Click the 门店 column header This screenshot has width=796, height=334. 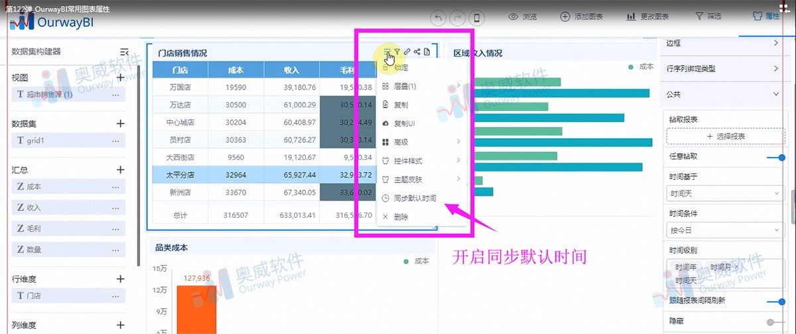(x=180, y=70)
